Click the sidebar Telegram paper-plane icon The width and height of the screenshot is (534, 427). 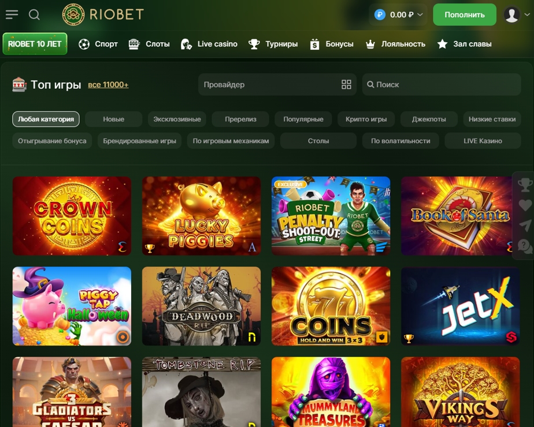point(525,226)
